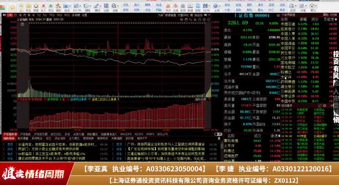The image size is (339, 185).
Task: Expand the F10/F9 dropdown arrow
Action: coord(80,6)
